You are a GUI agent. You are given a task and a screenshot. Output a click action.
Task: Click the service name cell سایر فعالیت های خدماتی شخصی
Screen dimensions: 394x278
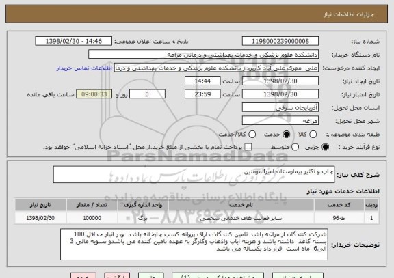(x=241, y=218)
